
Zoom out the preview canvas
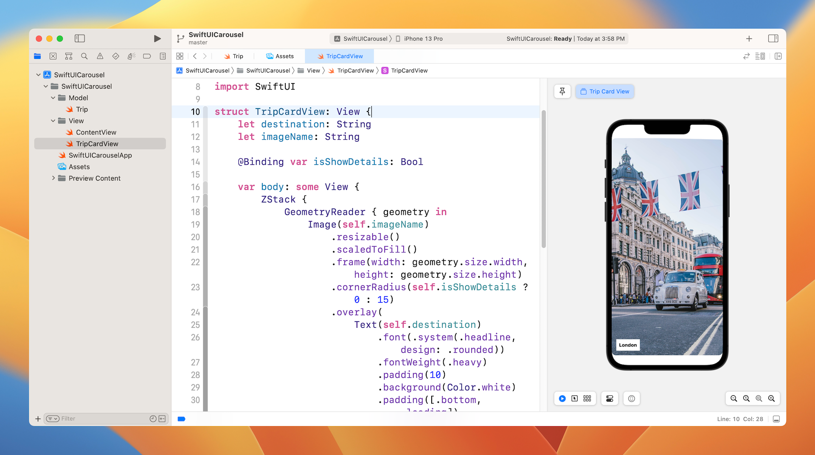click(x=733, y=399)
